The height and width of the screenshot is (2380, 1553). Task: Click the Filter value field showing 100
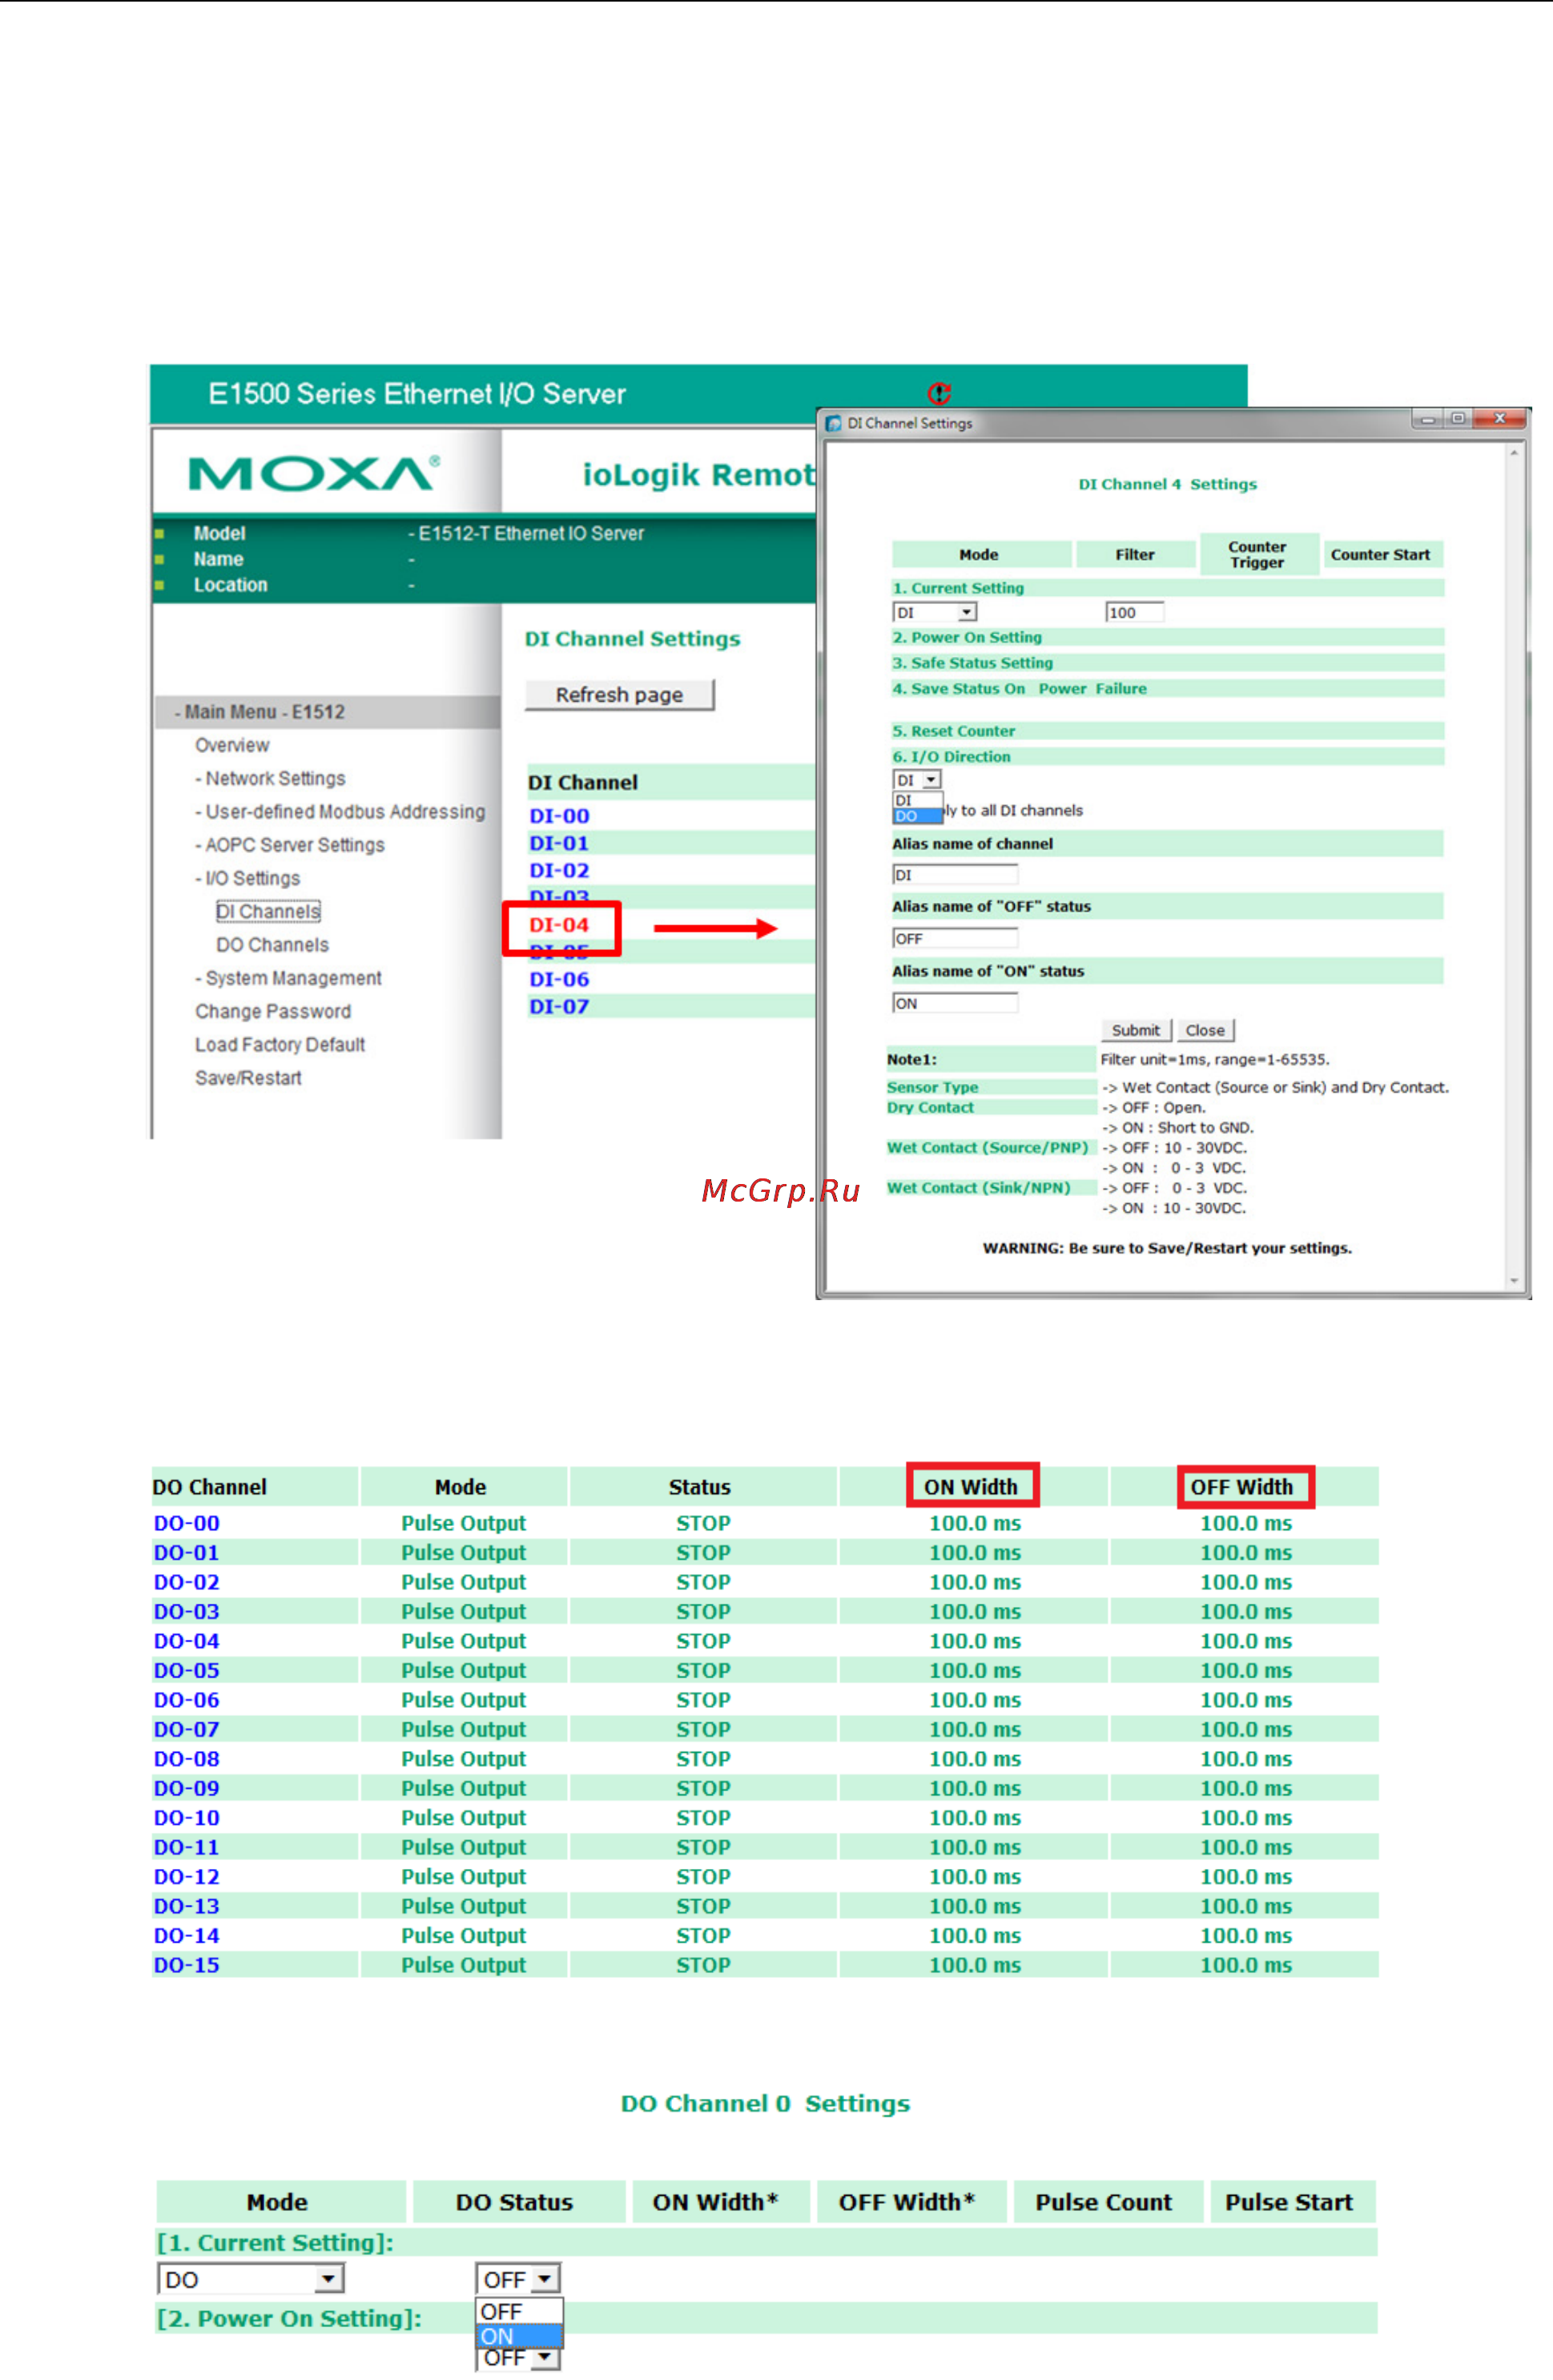coord(1134,612)
